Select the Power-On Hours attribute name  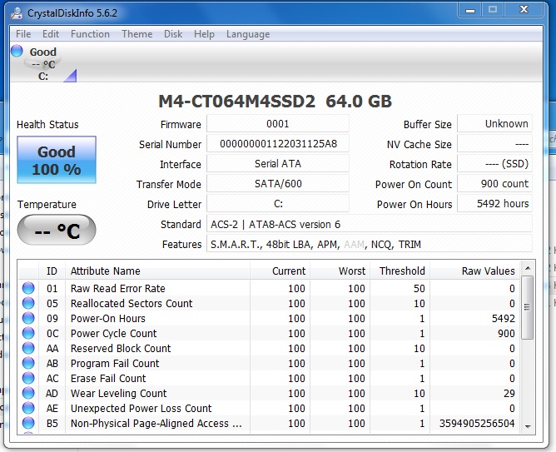[108, 318]
